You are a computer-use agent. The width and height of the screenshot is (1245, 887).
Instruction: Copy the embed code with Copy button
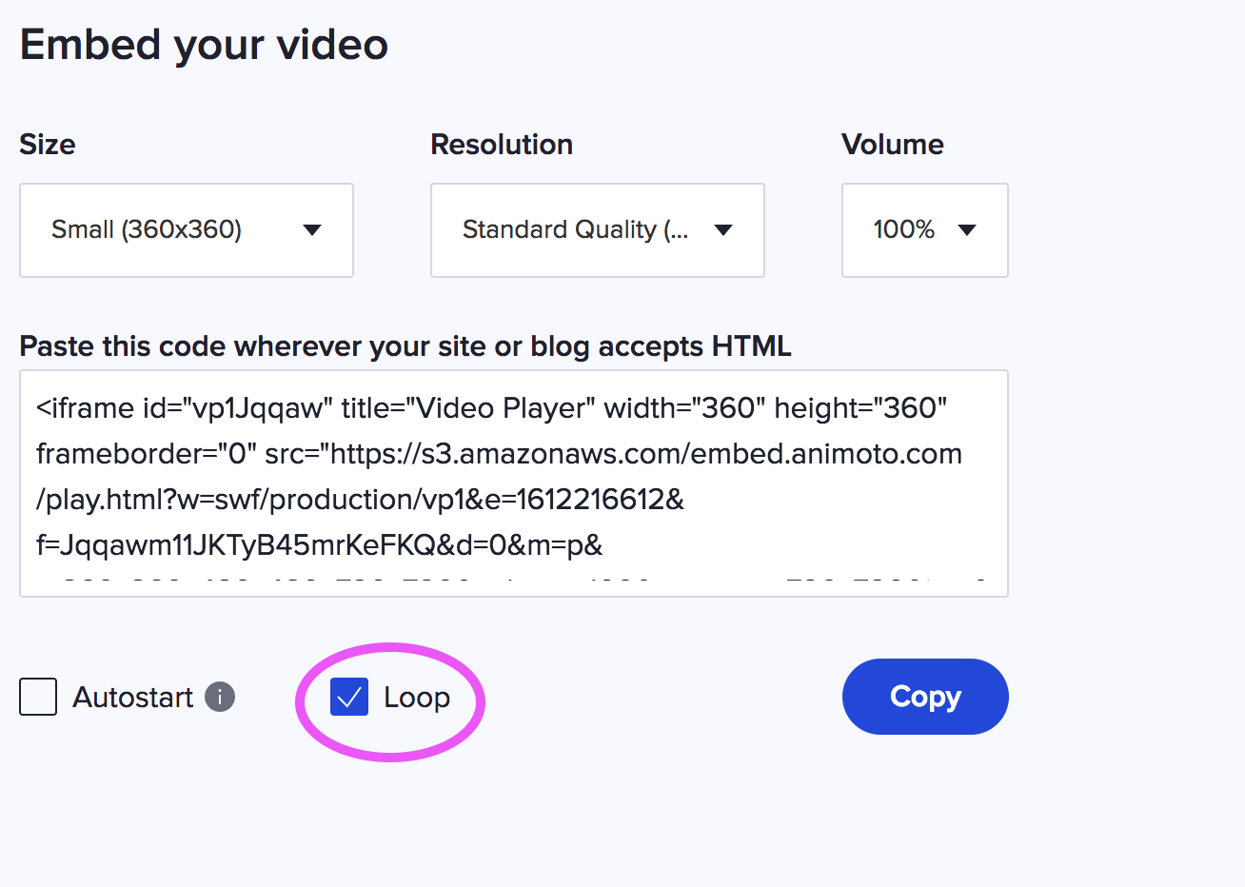click(x=925, y=697)
